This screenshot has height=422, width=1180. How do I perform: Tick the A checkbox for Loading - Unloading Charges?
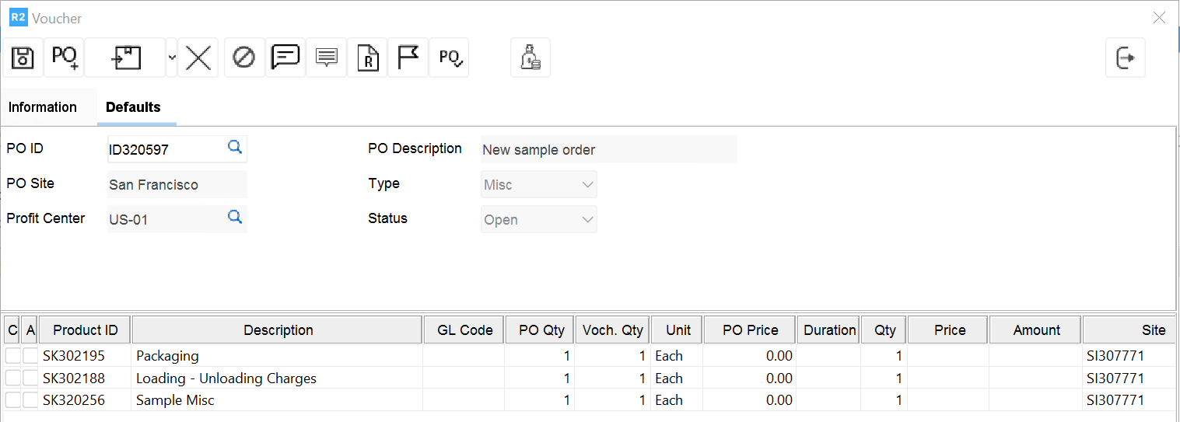(30, 378)
